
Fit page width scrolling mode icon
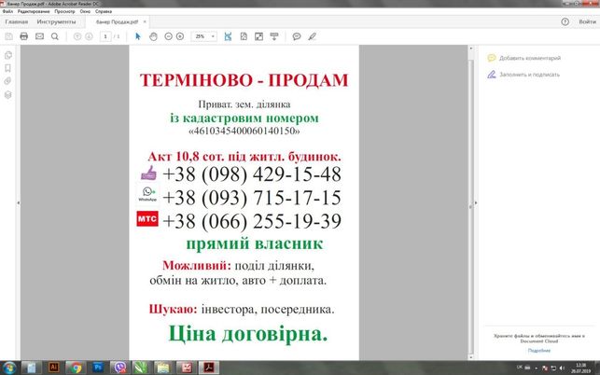[228, 36]
